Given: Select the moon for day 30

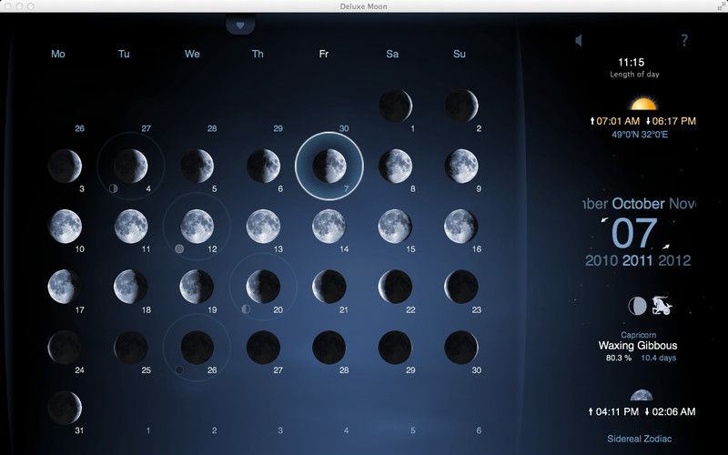Looking at the screenshot, I should (x=461, y=348).
